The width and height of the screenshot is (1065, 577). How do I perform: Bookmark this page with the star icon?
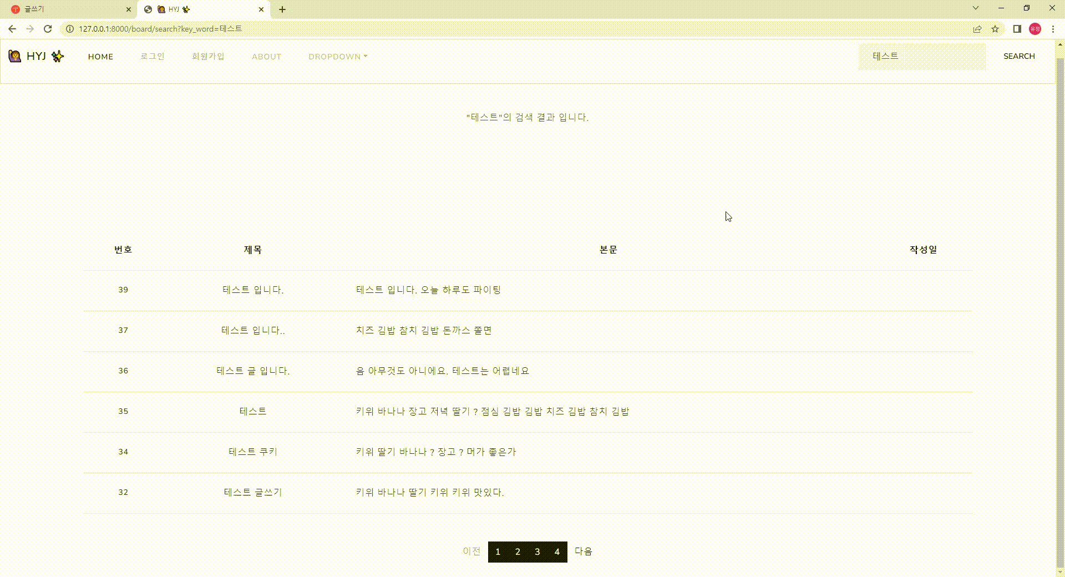(995, 29)
